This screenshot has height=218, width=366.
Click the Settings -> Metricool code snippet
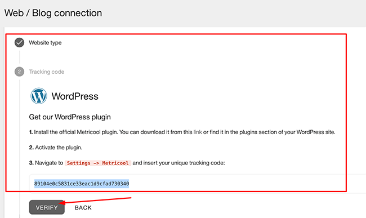click(98, 163)
